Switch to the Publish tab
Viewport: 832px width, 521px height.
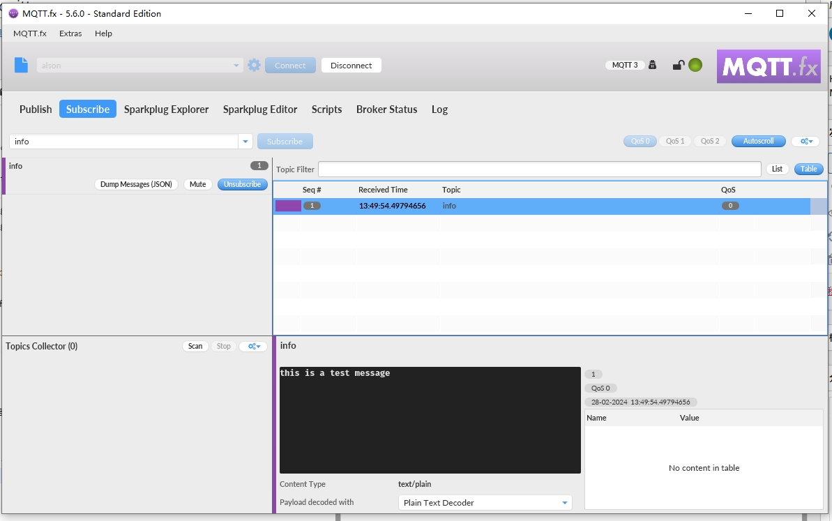[36, 110]
